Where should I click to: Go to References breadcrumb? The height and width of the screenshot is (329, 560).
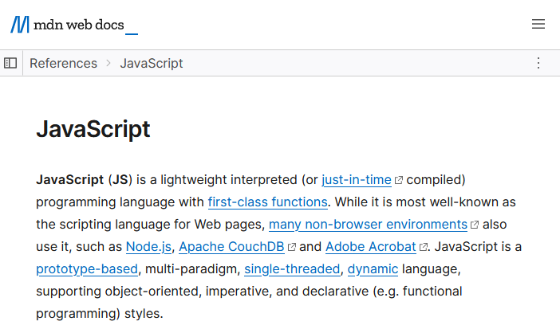63,63
